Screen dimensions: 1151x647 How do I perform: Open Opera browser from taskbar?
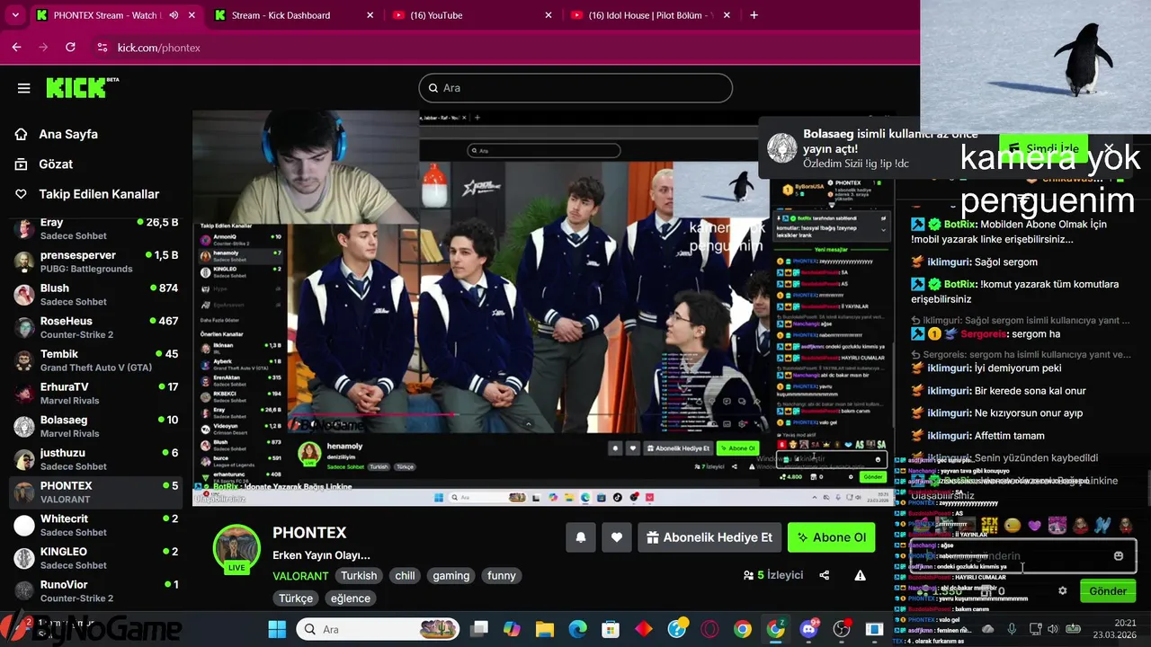tap(709, 629)
